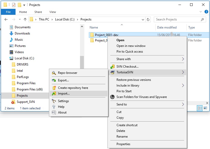Open TortoiseSVN Settings

point(79,101)
